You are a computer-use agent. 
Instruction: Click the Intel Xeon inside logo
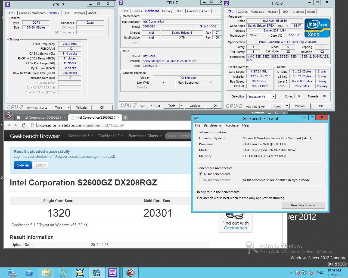[317, 28]
